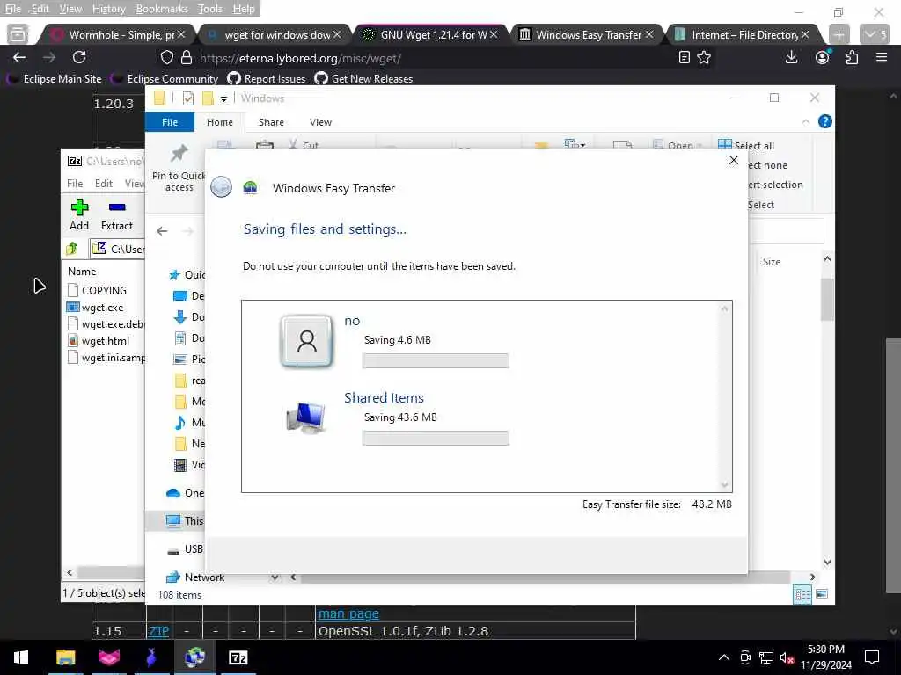Open new Firefox tab plus button
The image size is (901, 675).
(x=839, y=35)
